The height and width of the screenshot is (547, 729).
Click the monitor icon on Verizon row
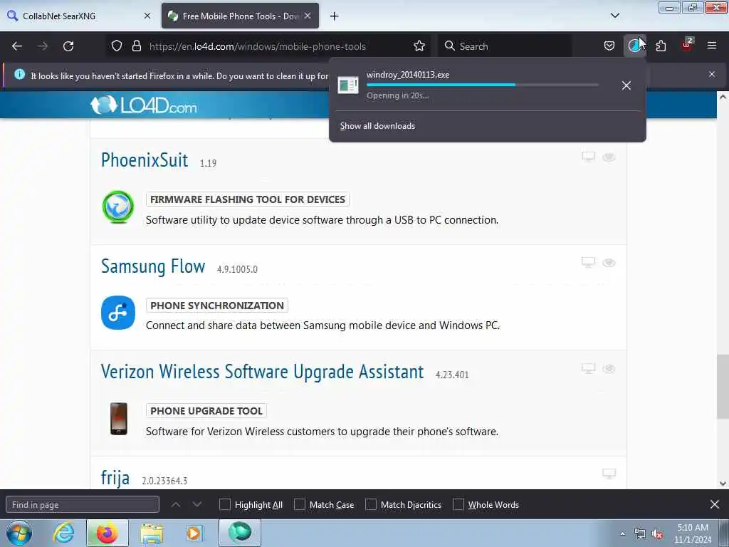point(588,368)
